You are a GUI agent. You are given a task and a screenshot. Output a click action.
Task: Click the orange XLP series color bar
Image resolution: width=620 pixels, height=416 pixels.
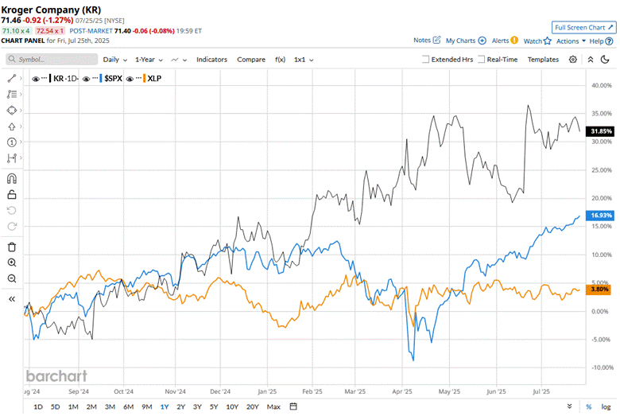pos(145,79)
